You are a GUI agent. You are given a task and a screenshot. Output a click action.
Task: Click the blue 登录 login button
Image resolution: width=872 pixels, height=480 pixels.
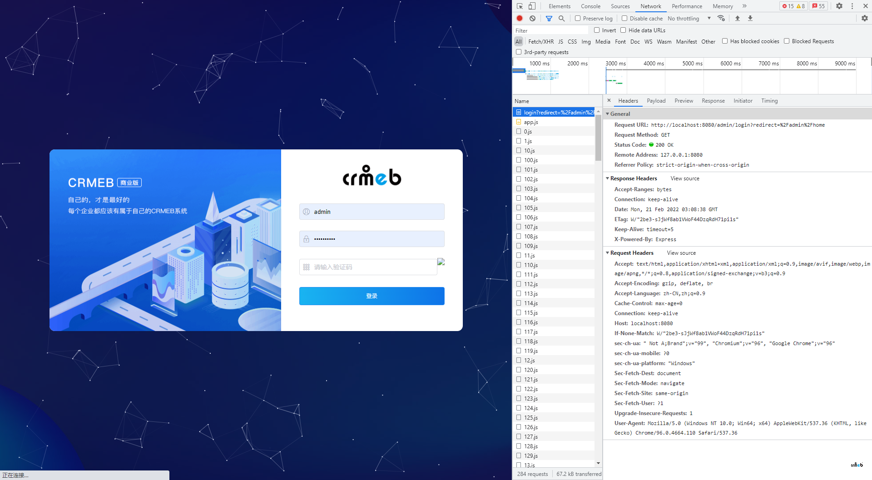click(x=372, y=296)
